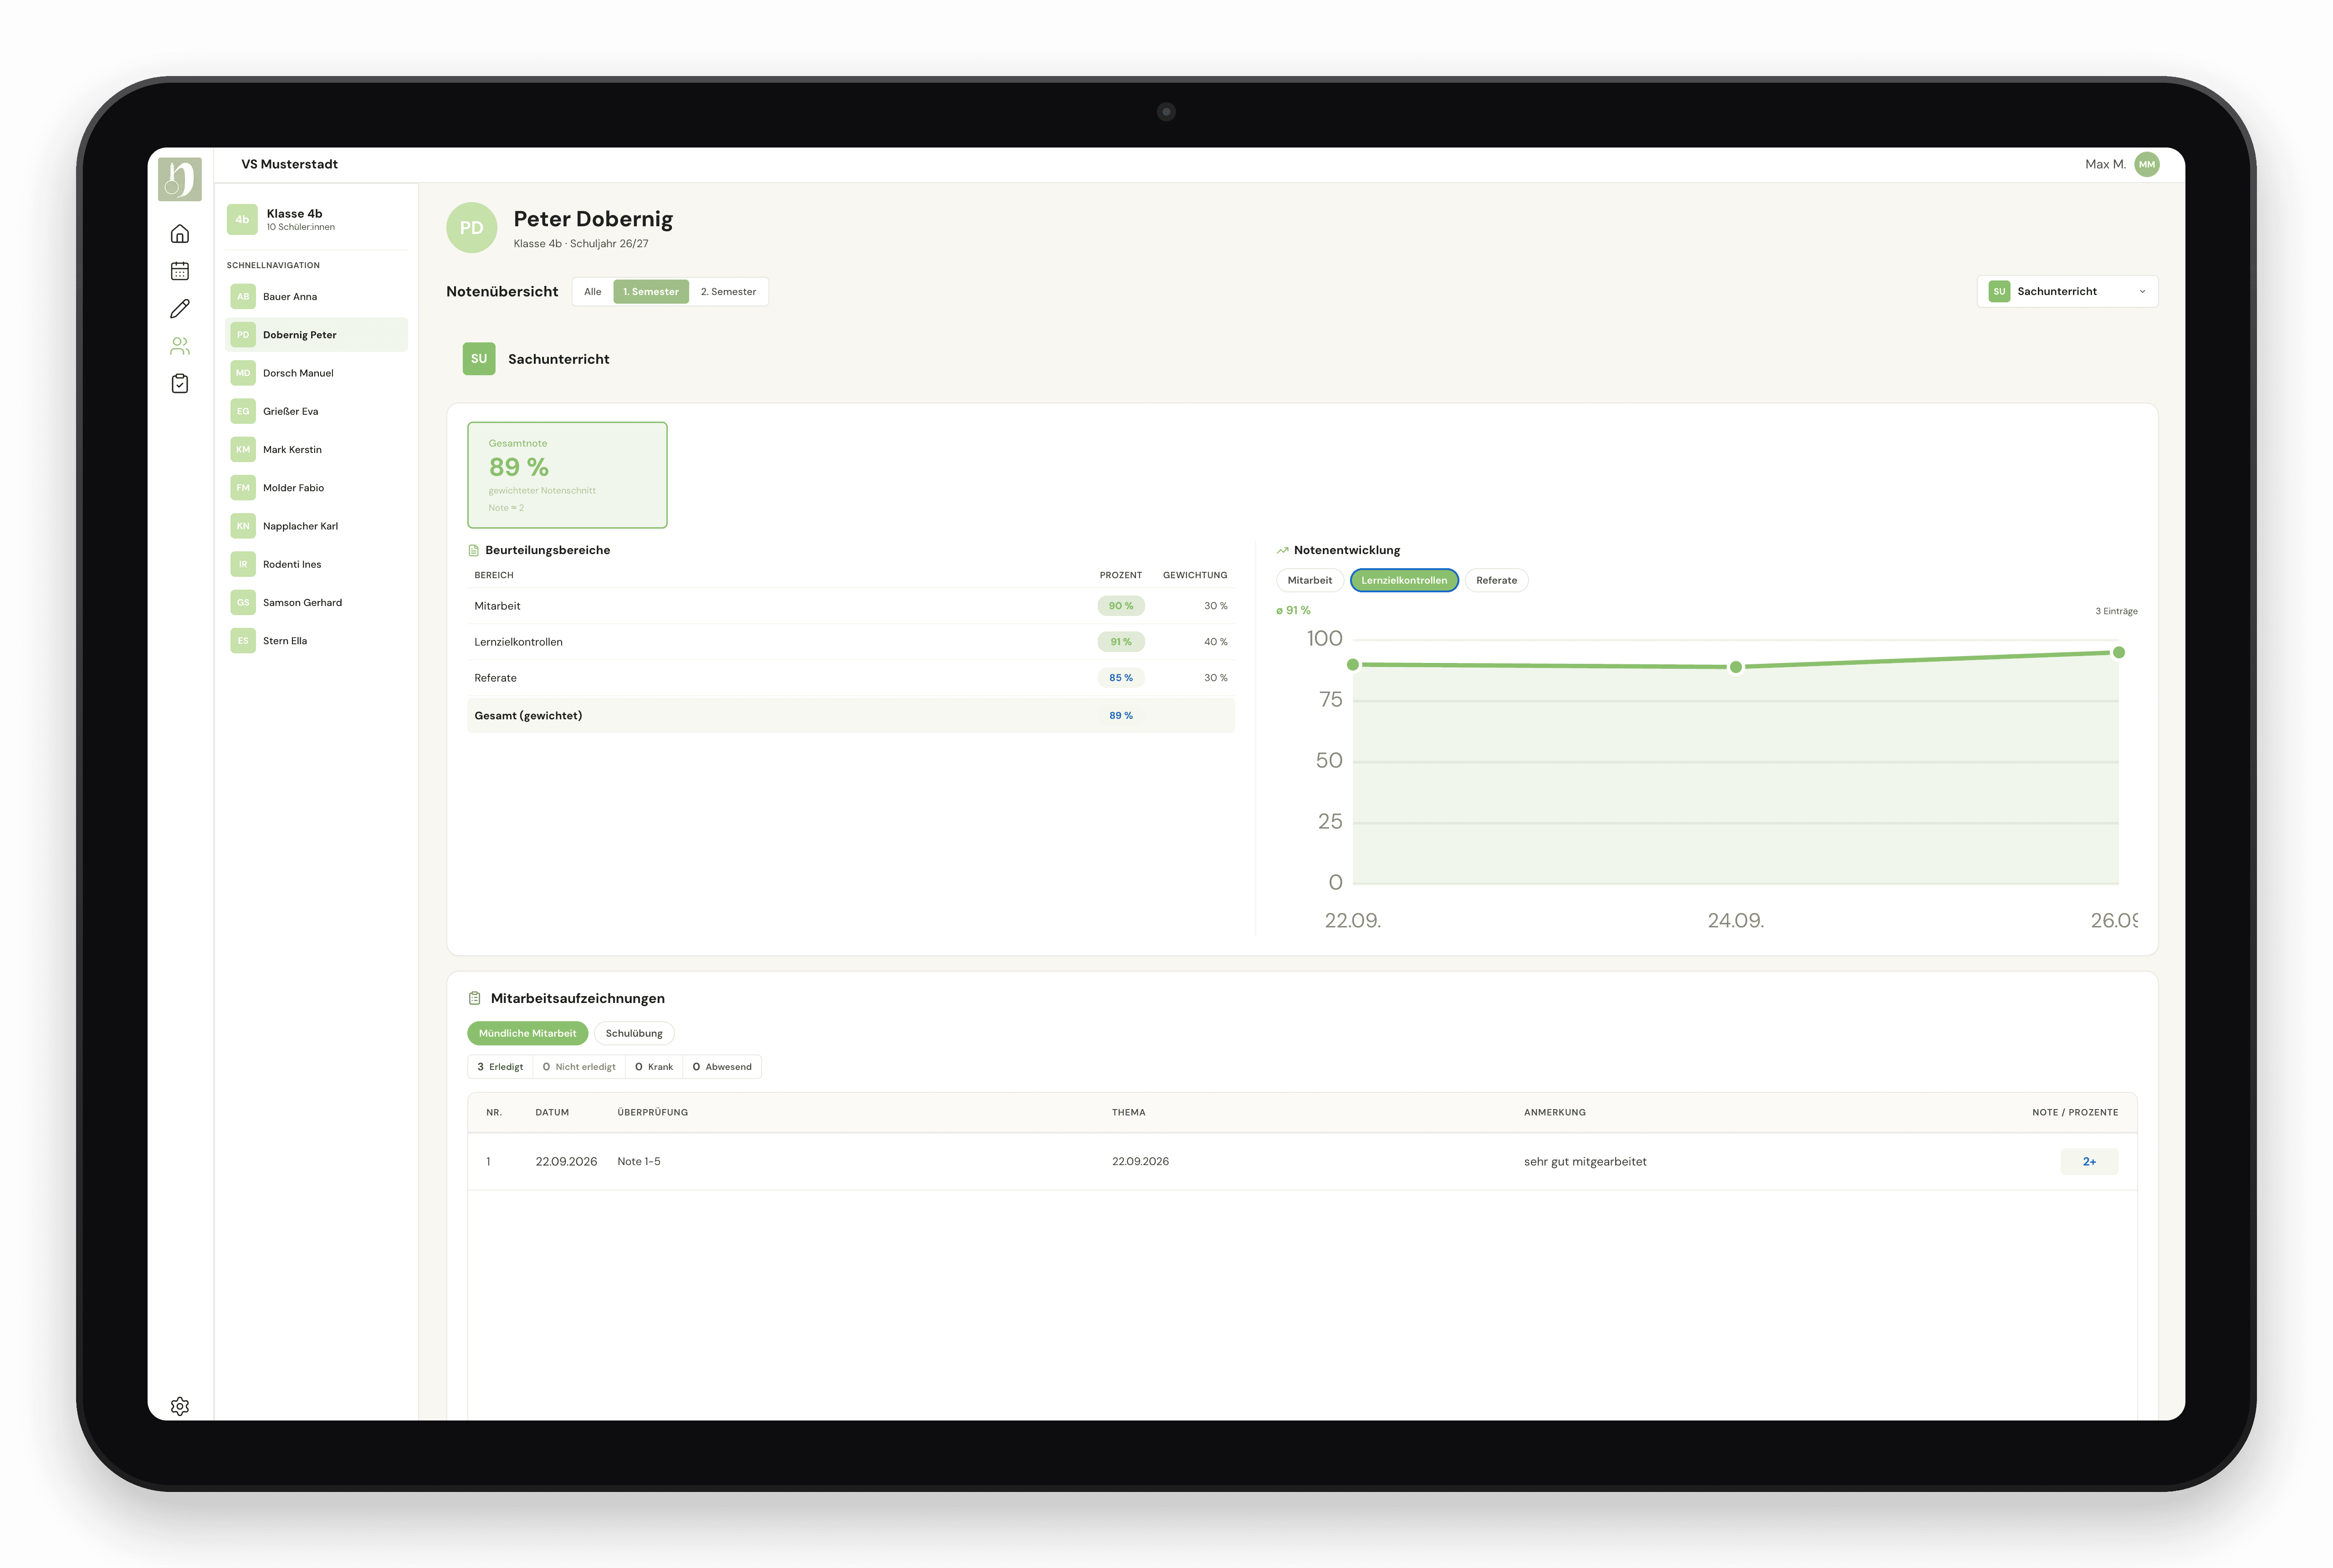Viewport: 2333px width, 1568px height.
Task: Show all semesters with Alle
Action: [x=593, y=292]
